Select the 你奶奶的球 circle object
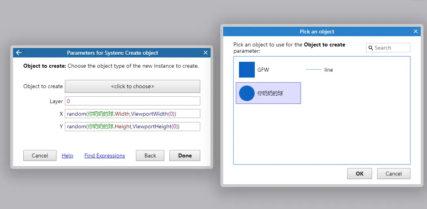427x209 pixels. click(247, 93)
